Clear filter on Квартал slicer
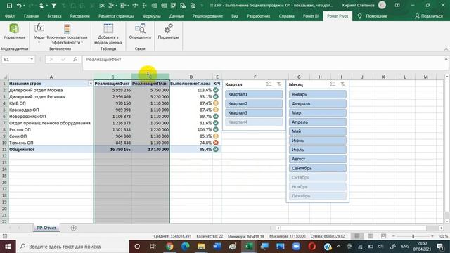 (279, 84)
